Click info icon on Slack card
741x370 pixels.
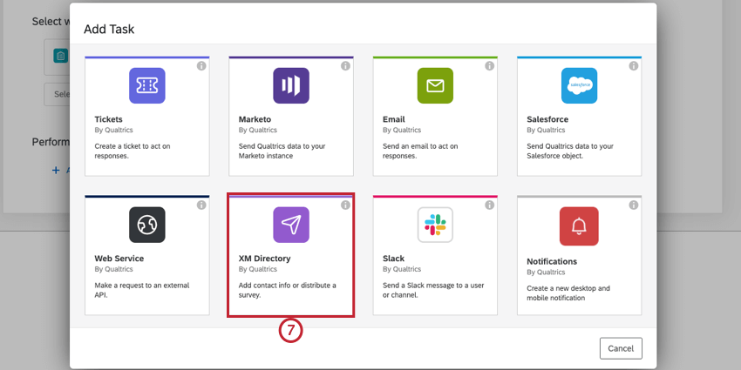pyautogui.click(x=490, y=205)
